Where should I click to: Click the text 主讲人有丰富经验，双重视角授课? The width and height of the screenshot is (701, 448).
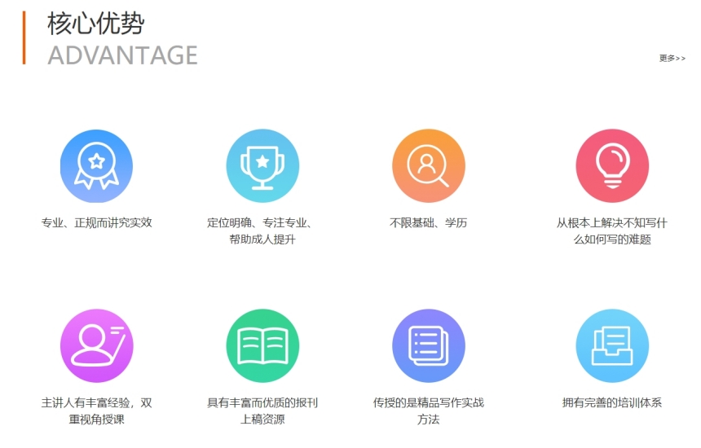pyautogui.click(x=96, y=411)
